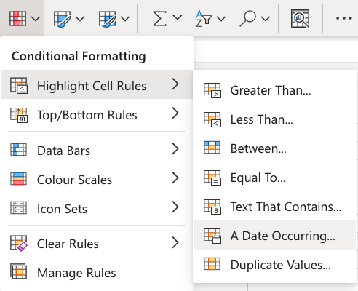The height and width of the screenshot is (291, 358).
Task: Open the Format as Table icon
Action: (x=62, y=19)
